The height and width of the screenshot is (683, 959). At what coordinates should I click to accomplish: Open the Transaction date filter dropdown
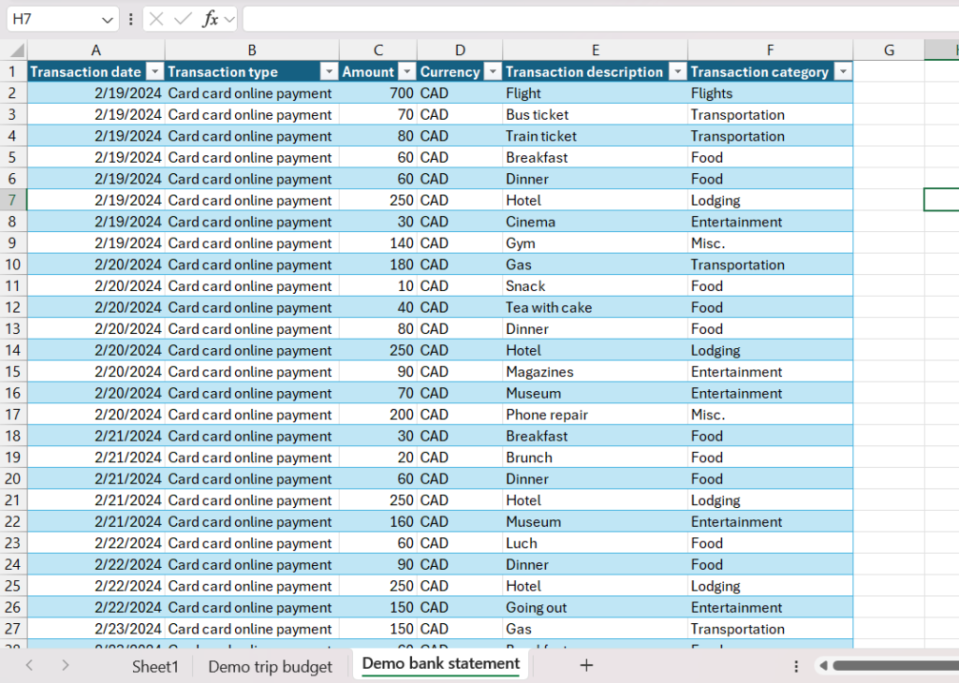[155, 71]
